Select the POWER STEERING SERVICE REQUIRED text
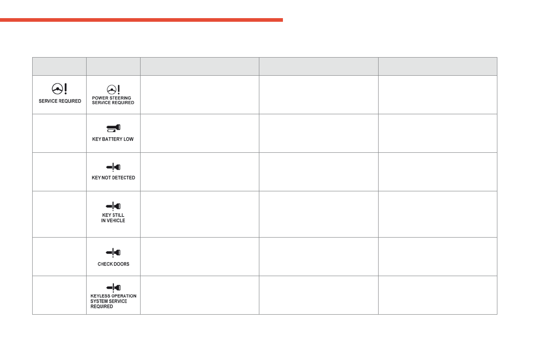This screenshot has height=360, width=540. tap(113, 100)
